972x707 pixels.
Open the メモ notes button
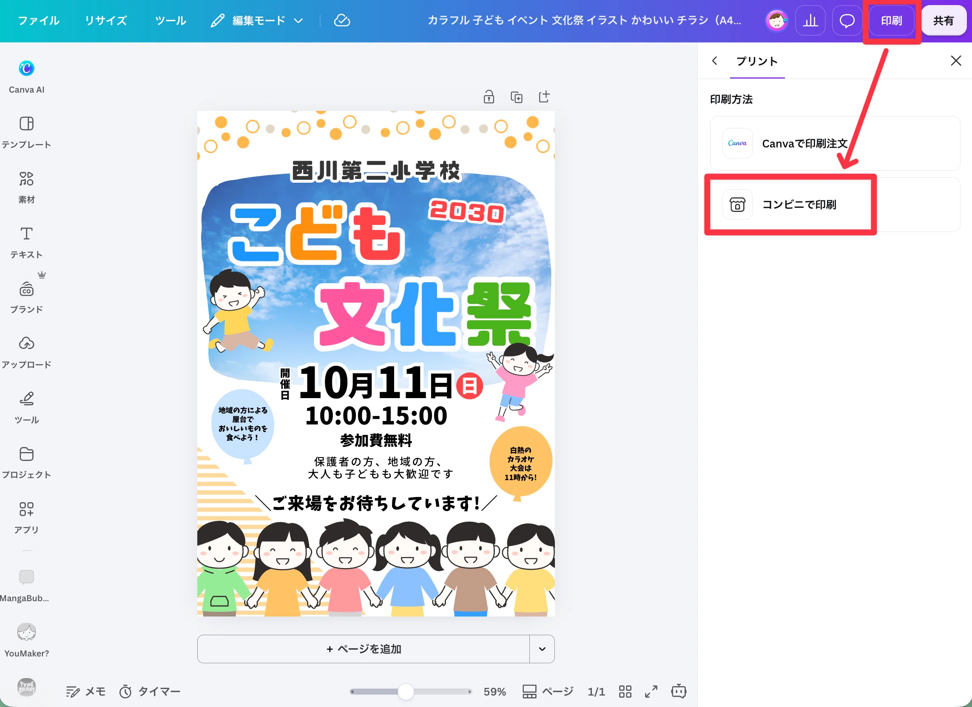click(x=86, y=691)
